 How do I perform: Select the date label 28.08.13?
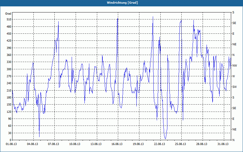click(x=202, y=144)
